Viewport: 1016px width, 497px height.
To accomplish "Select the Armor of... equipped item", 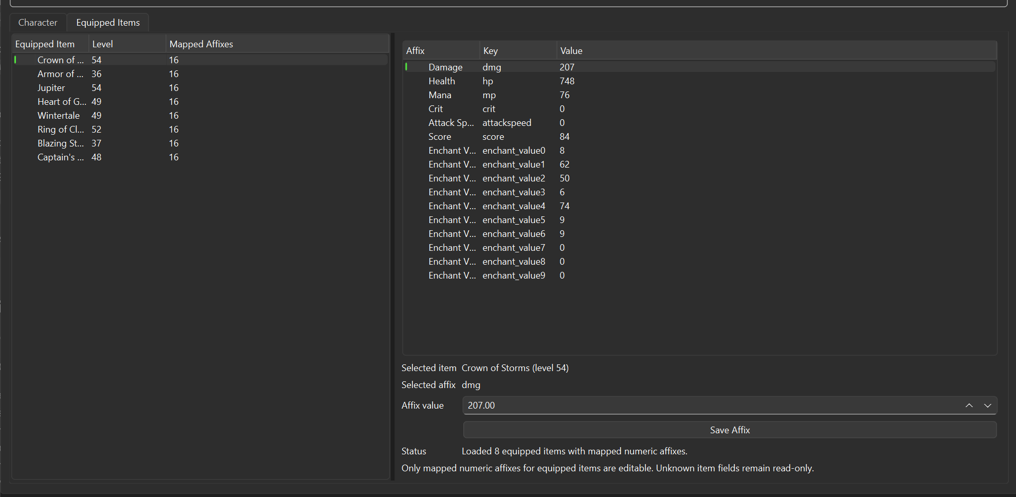I will tap(60, 74).
